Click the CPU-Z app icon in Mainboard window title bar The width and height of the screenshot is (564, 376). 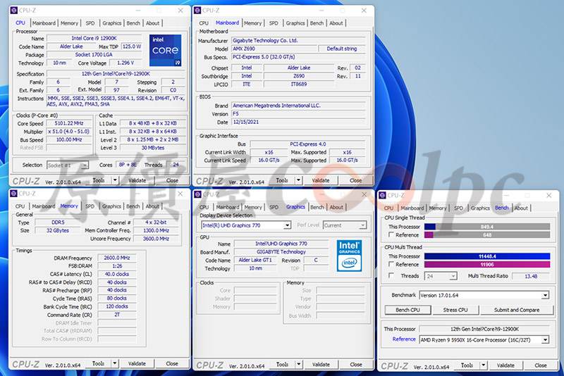coord(197,11)
